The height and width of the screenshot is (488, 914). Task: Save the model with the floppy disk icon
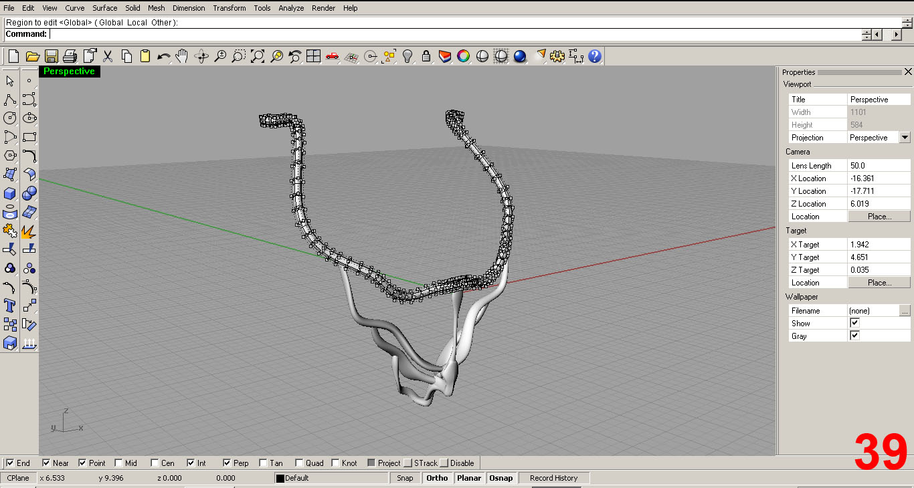[x=51, y=56]
